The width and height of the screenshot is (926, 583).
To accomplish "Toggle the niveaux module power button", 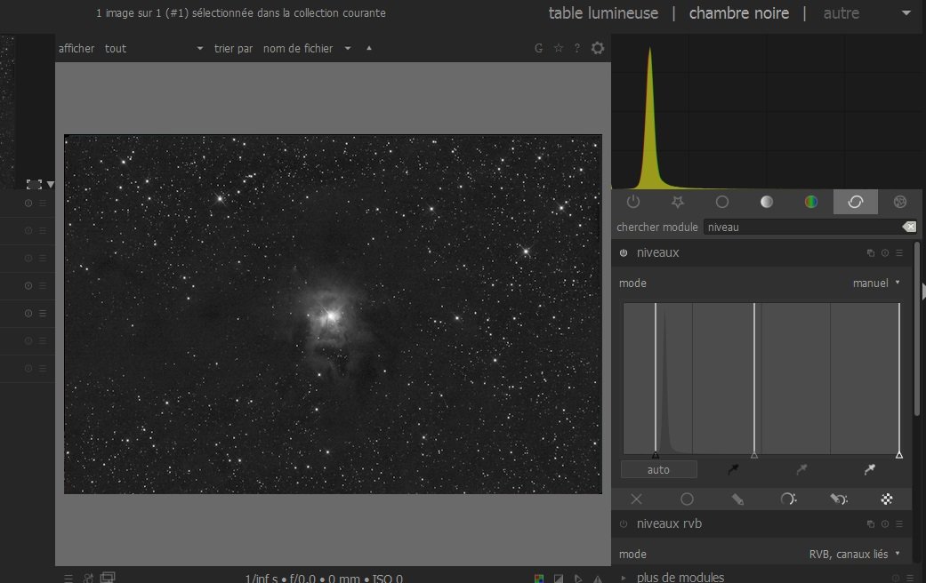I will pos(624,252).
